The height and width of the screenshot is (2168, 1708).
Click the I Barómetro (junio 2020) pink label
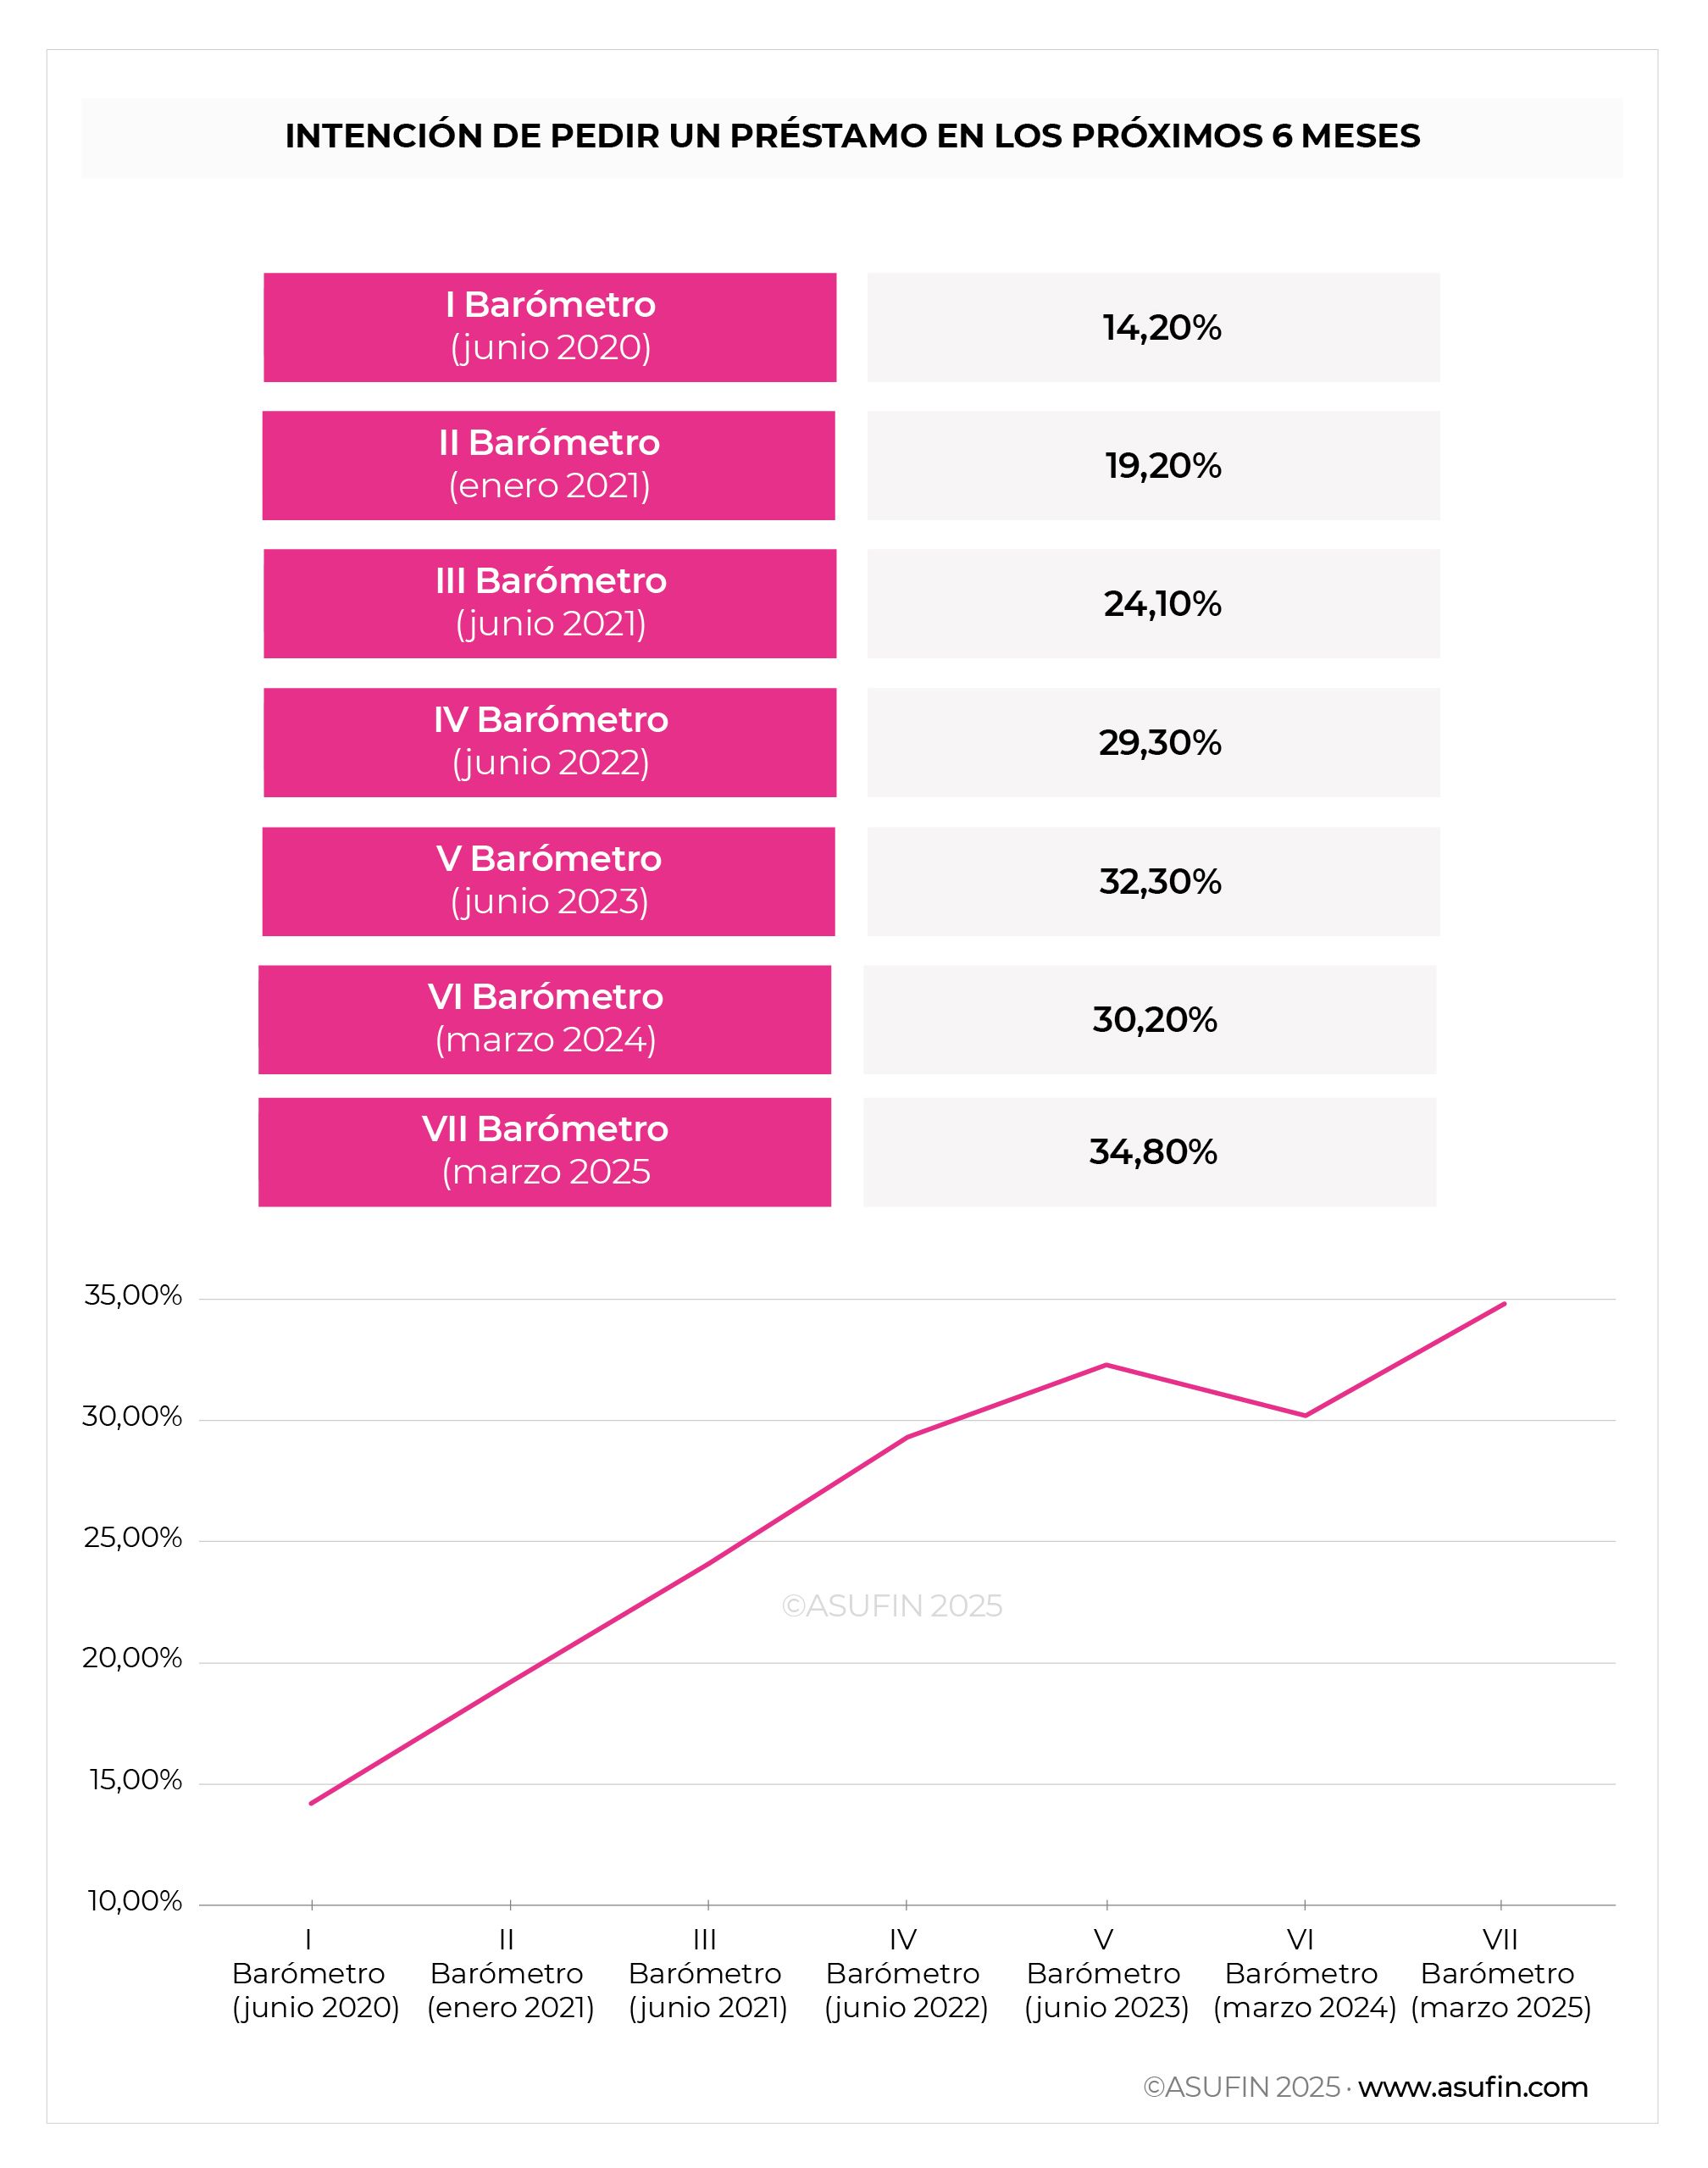point(550,327)
